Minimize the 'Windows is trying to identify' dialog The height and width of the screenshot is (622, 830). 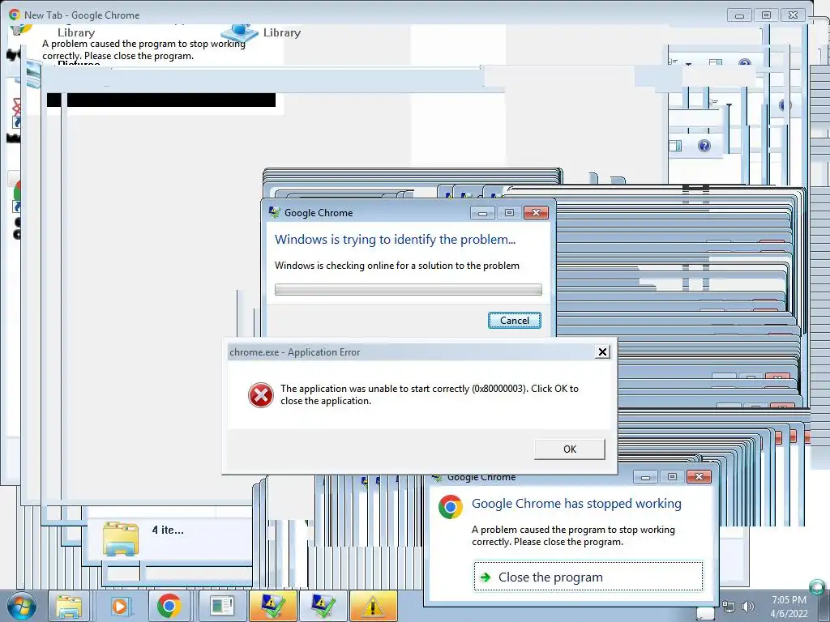(483, 213)
